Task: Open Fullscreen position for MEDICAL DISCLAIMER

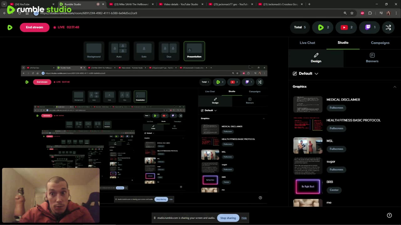Action: click(336, 108)
